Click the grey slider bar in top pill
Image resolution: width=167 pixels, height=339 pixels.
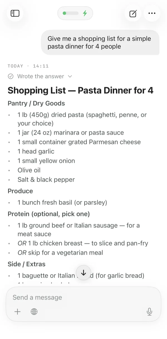click(x=73, y=13)
